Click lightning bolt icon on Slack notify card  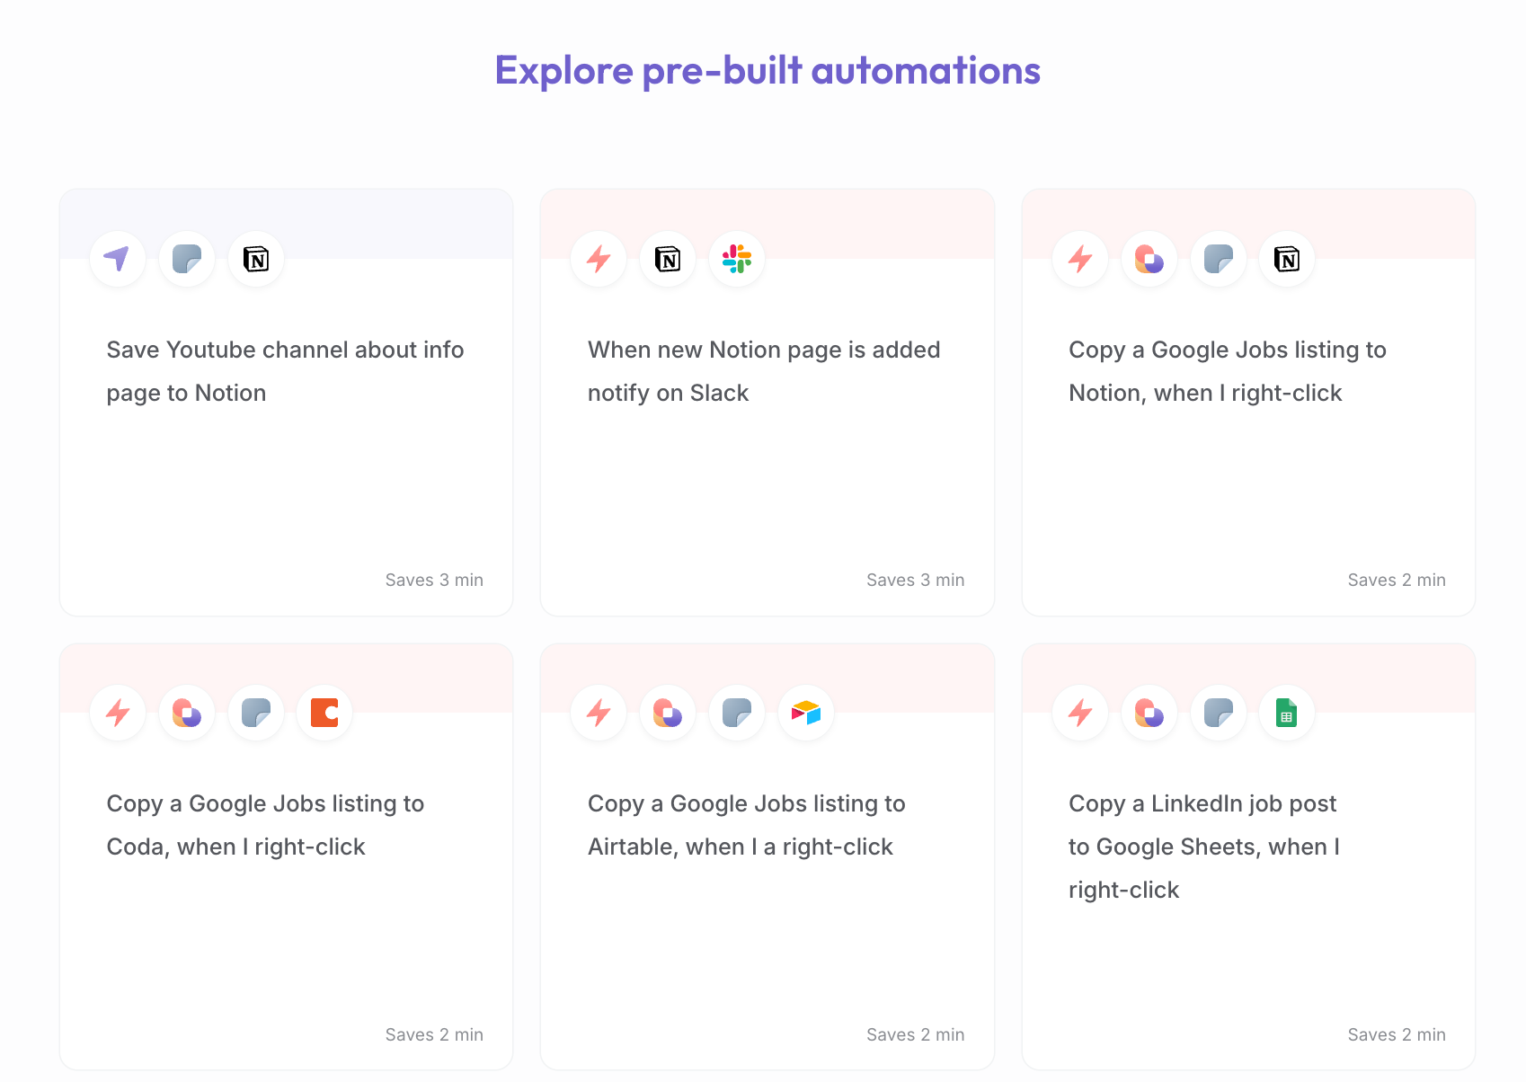pos(599,259)
